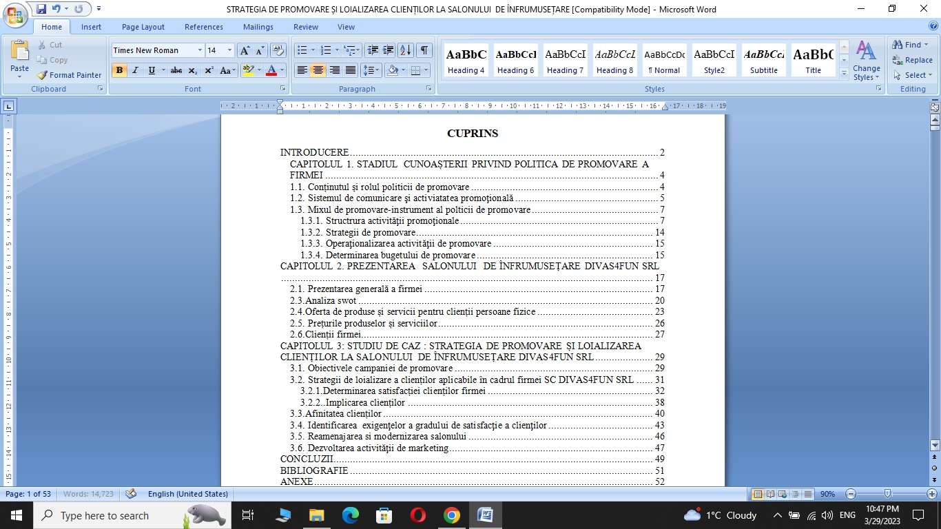Click the Clear Formatting eraser icon
The image size is (941, 529).
pyautogui.click(x=278, y=50)
